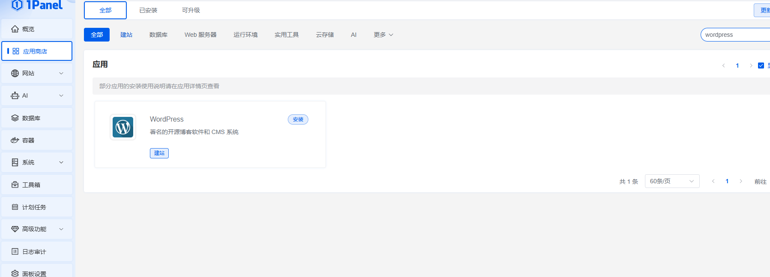Toggle the checked checkbox near top pagination

click(x=761, y=66)
